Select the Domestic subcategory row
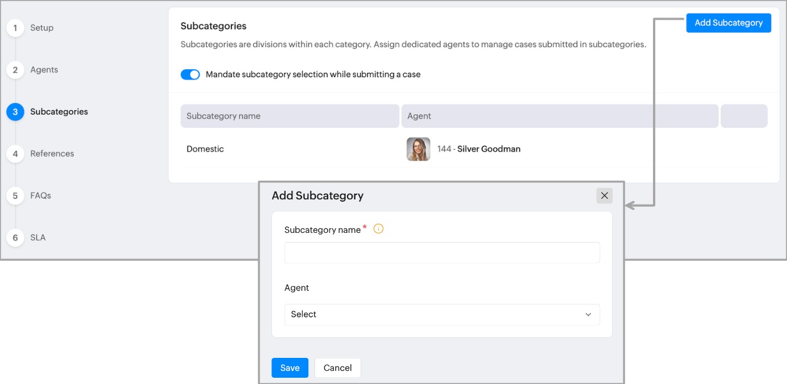The image size is (787, 384). (x=206, y=149)
